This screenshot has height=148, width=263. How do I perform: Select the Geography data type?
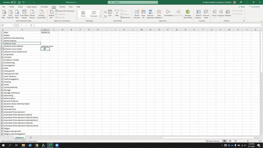click(94, 14)
